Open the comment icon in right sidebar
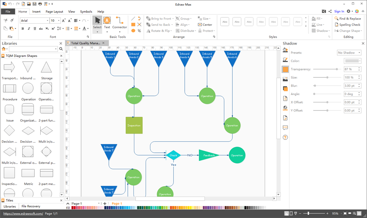The width and height of the screenshot is (367, 218). click(285, 128)
